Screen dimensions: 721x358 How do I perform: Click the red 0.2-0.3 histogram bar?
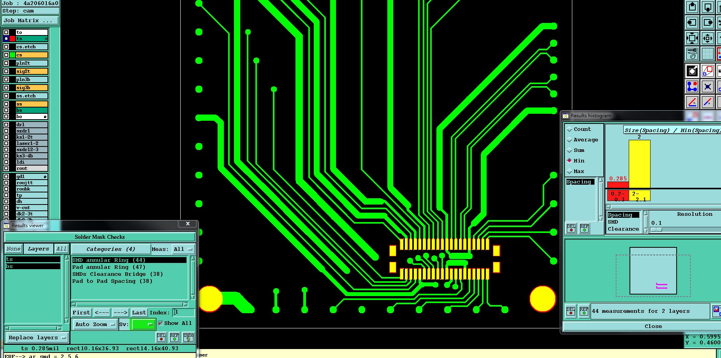(618, 185)
